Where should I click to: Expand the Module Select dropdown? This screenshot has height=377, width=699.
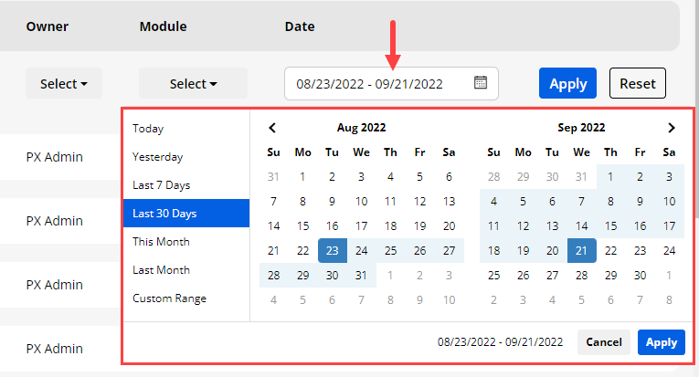[x=193, y=83]
